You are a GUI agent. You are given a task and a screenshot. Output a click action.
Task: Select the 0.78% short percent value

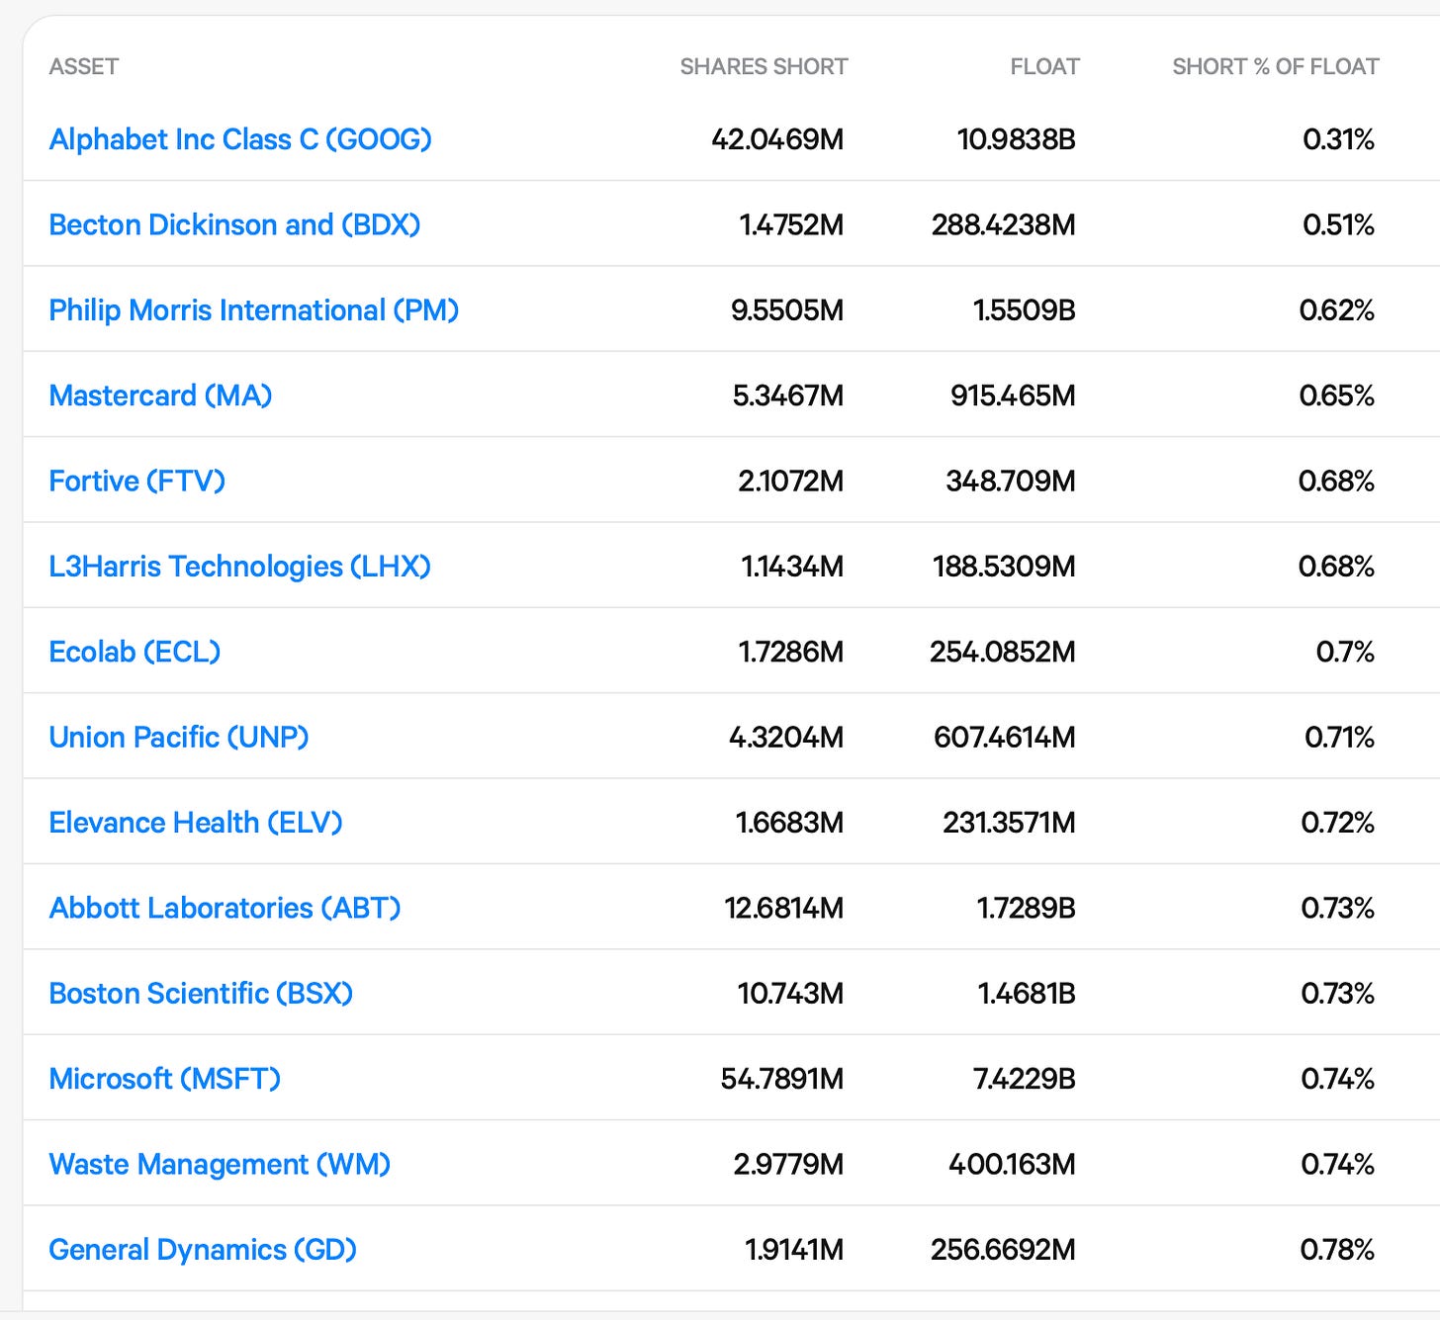tap(1337, 1250)
